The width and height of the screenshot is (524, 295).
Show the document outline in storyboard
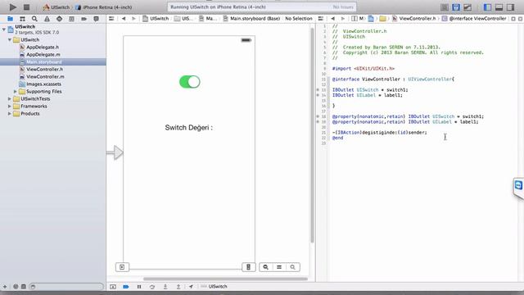tap(122, 267)
